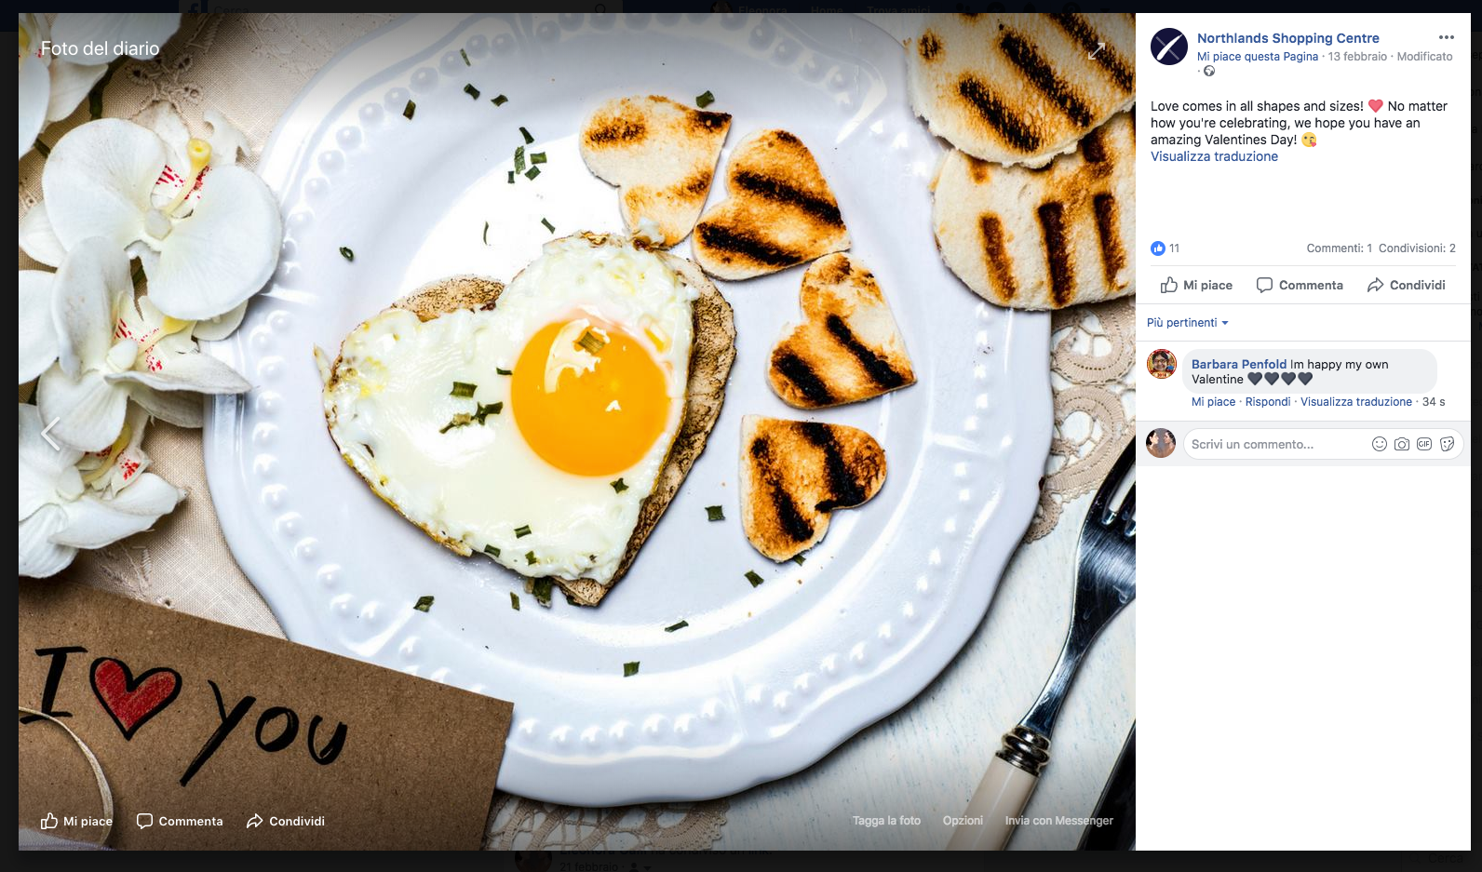
Task: Attach a photo using the camera icon
Action: pos(1402,444)
